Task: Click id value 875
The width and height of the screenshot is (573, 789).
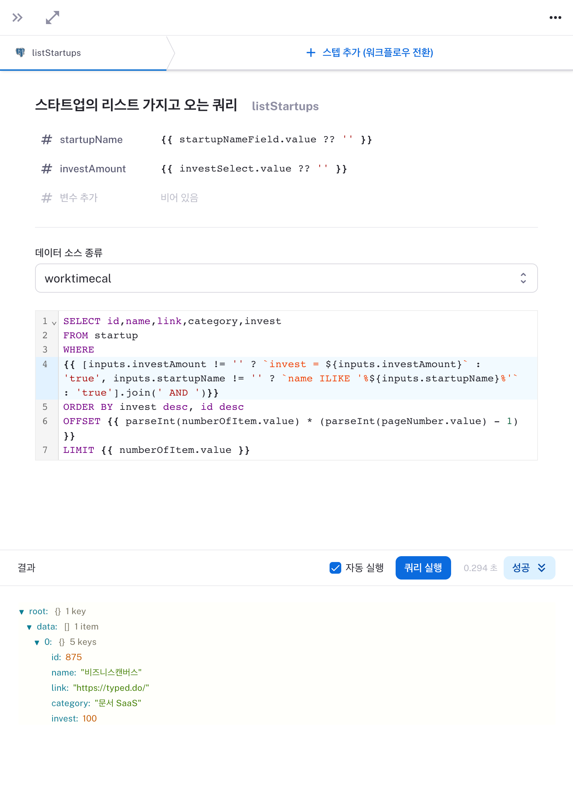Action: click(74, 657)
